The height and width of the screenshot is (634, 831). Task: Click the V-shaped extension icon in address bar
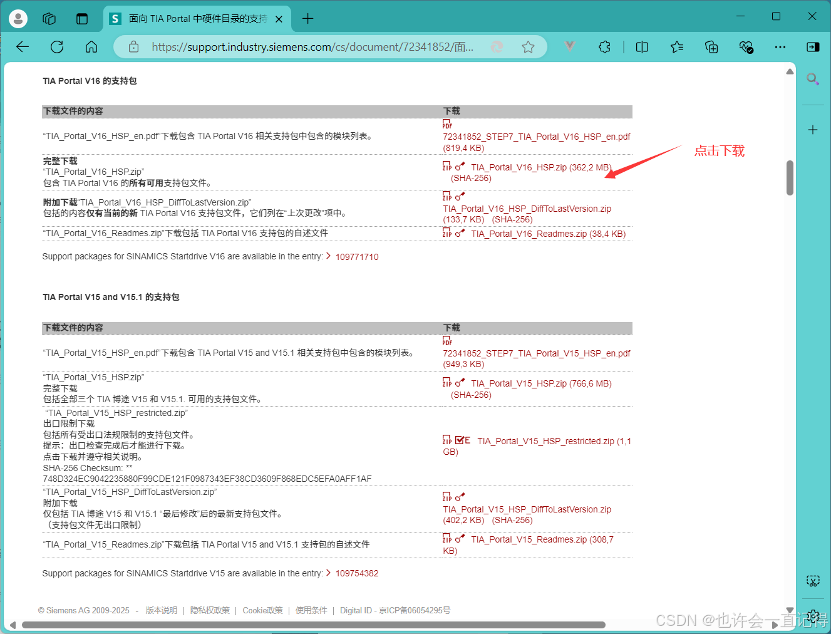click(570, 46)
